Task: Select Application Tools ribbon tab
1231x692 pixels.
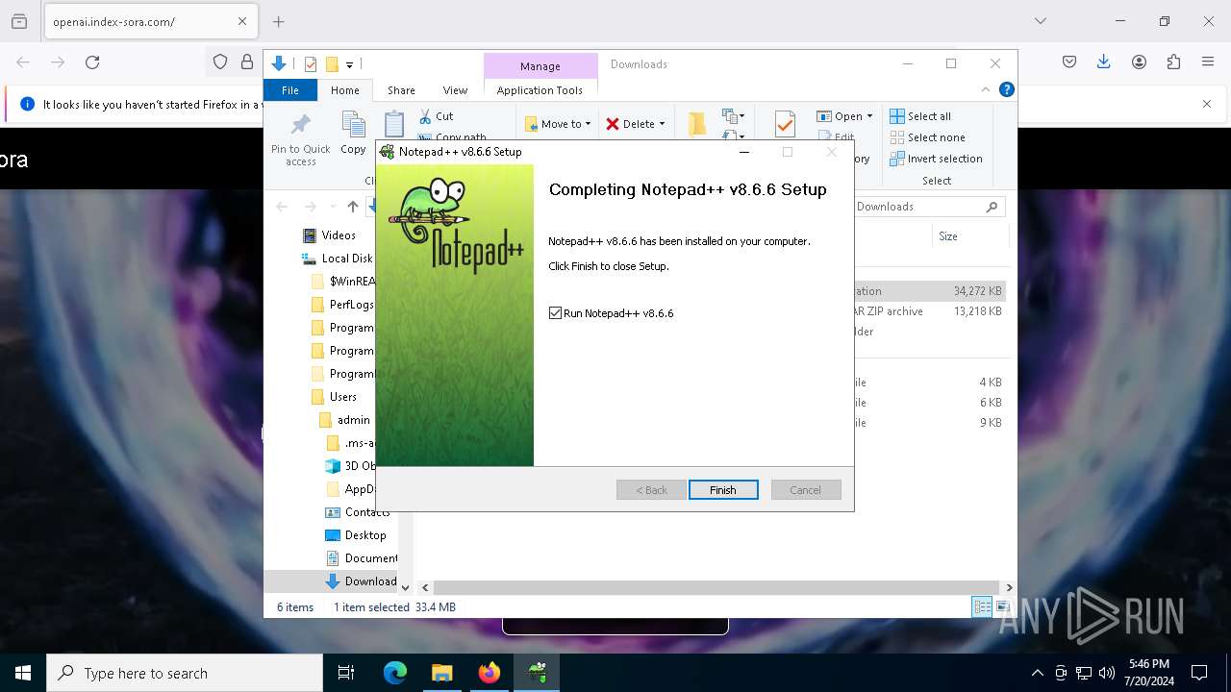Action: [x=540, y=90]
